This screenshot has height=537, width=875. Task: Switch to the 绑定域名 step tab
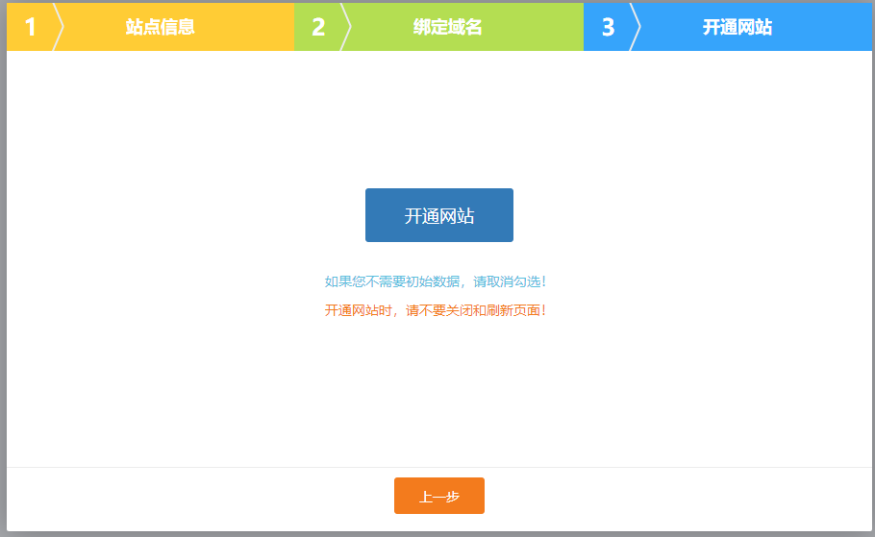448,27
